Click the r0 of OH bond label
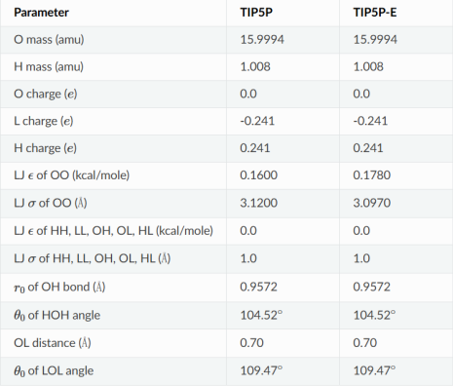453x386 pixels. point(59,287)
